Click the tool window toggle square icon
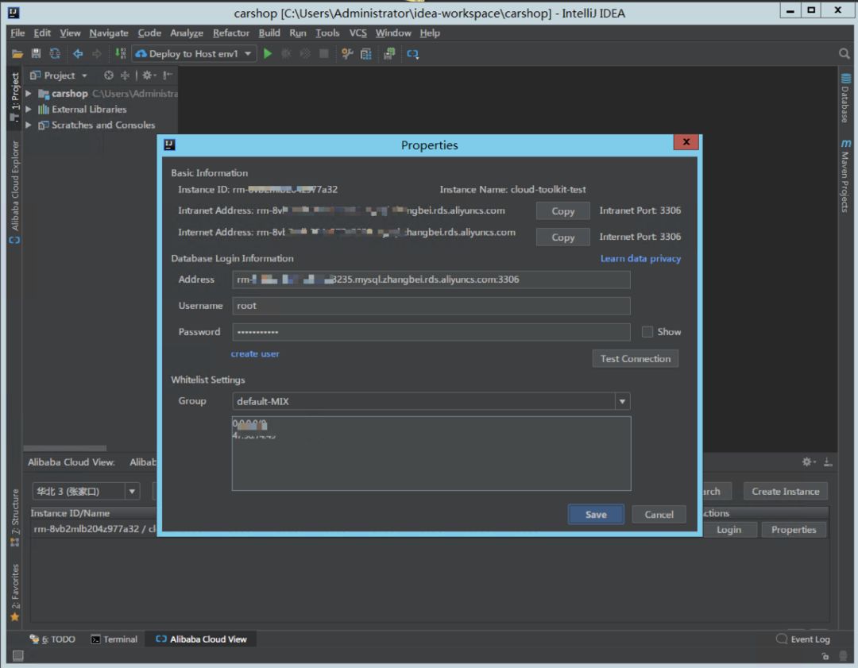858x668 pixels. coord(18,654)
